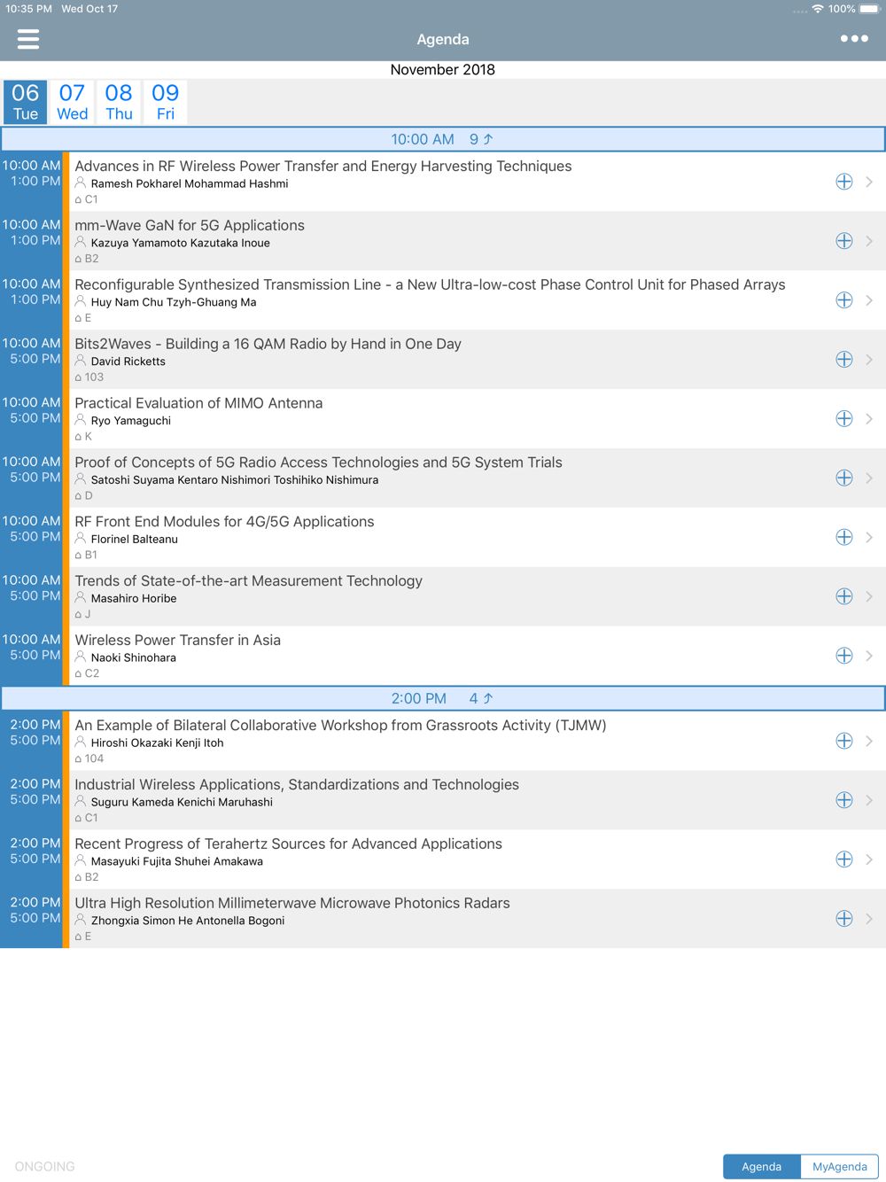Open details chevron for mm-Wave GaN session
The height and width of the screenshot is (1182, 886).
point(869,241)
